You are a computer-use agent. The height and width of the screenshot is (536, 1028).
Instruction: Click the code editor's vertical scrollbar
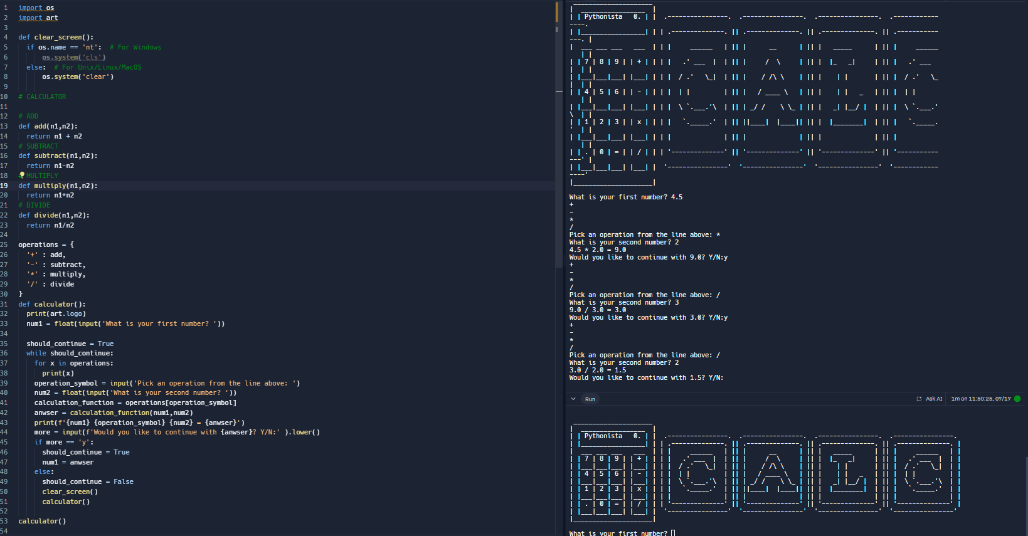[x=557, y=188]
